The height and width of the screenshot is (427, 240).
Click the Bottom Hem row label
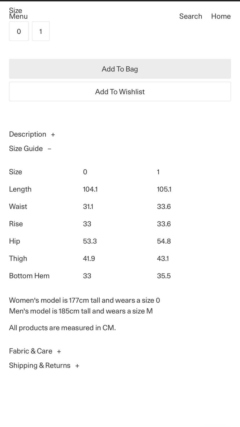pos(29,276)
